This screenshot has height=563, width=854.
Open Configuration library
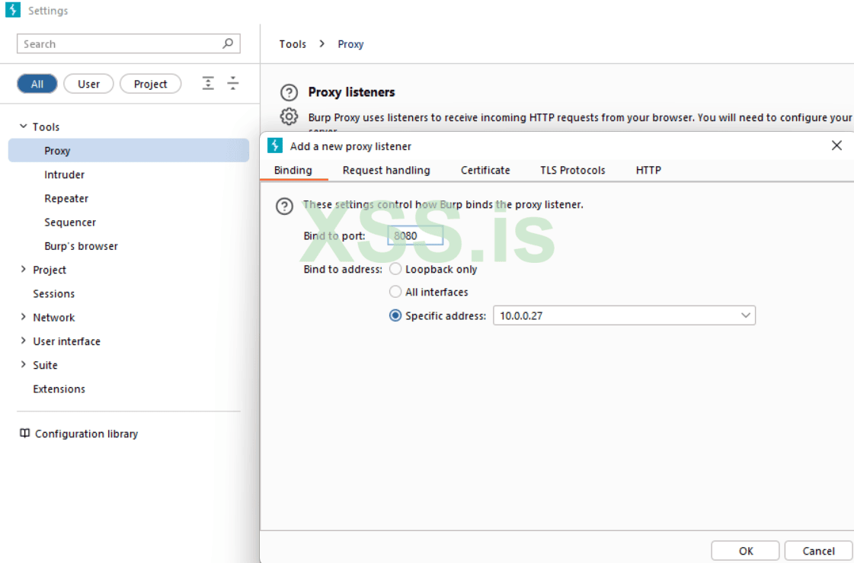coord(86,434)
